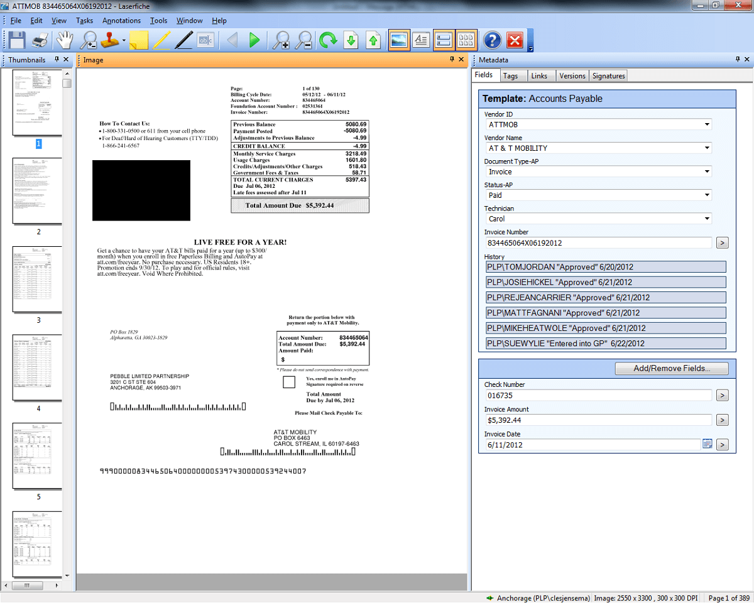754x603 pixels.
Task: Close the Thumbnails pane
Action: pos(66,60)
